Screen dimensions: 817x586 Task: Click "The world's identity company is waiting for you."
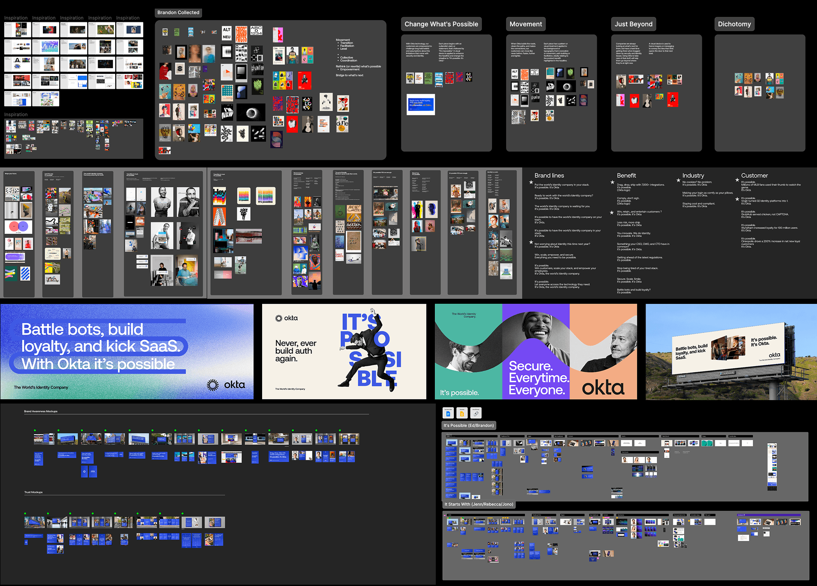point(562,206)
